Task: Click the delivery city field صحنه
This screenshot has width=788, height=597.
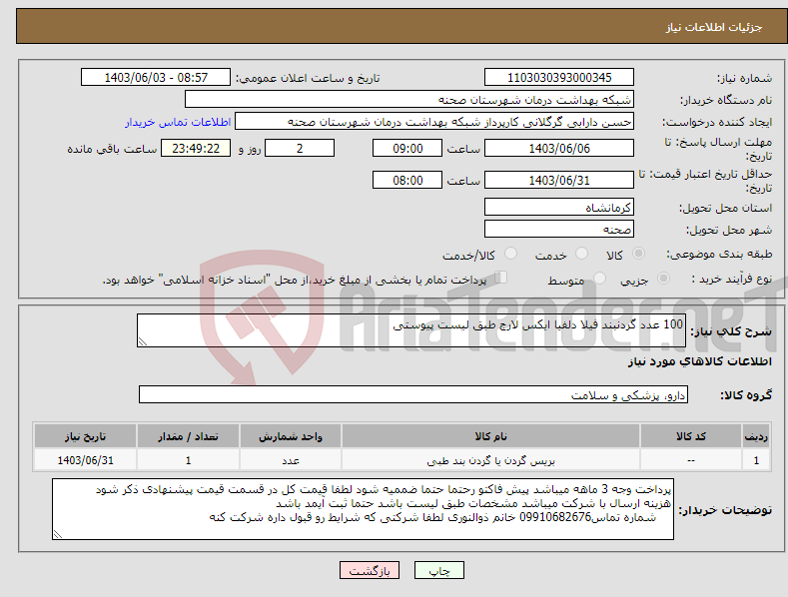Action: pos(559,230)
